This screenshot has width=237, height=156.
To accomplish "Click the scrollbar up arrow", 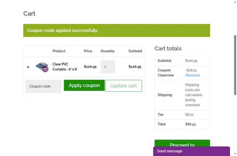I will 235,1.
